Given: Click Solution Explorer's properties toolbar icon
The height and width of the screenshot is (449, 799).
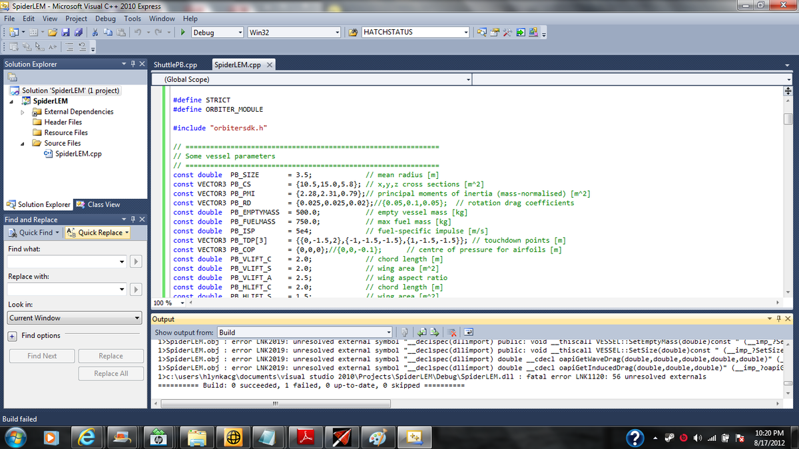Looking at the screenshot, I should click(x=13, y=77).
